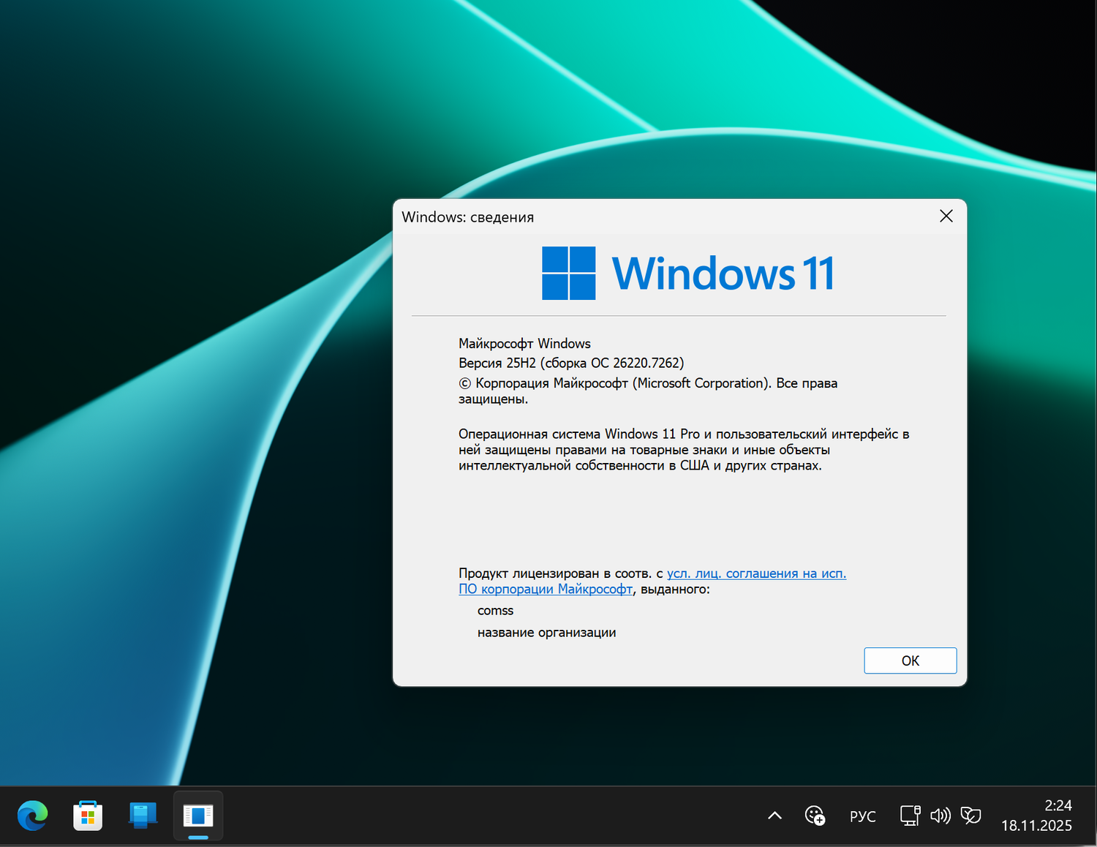Click the smiley-face icon in the tray
The height and width of the screenshot is (847, 1097).
point(815,815)
